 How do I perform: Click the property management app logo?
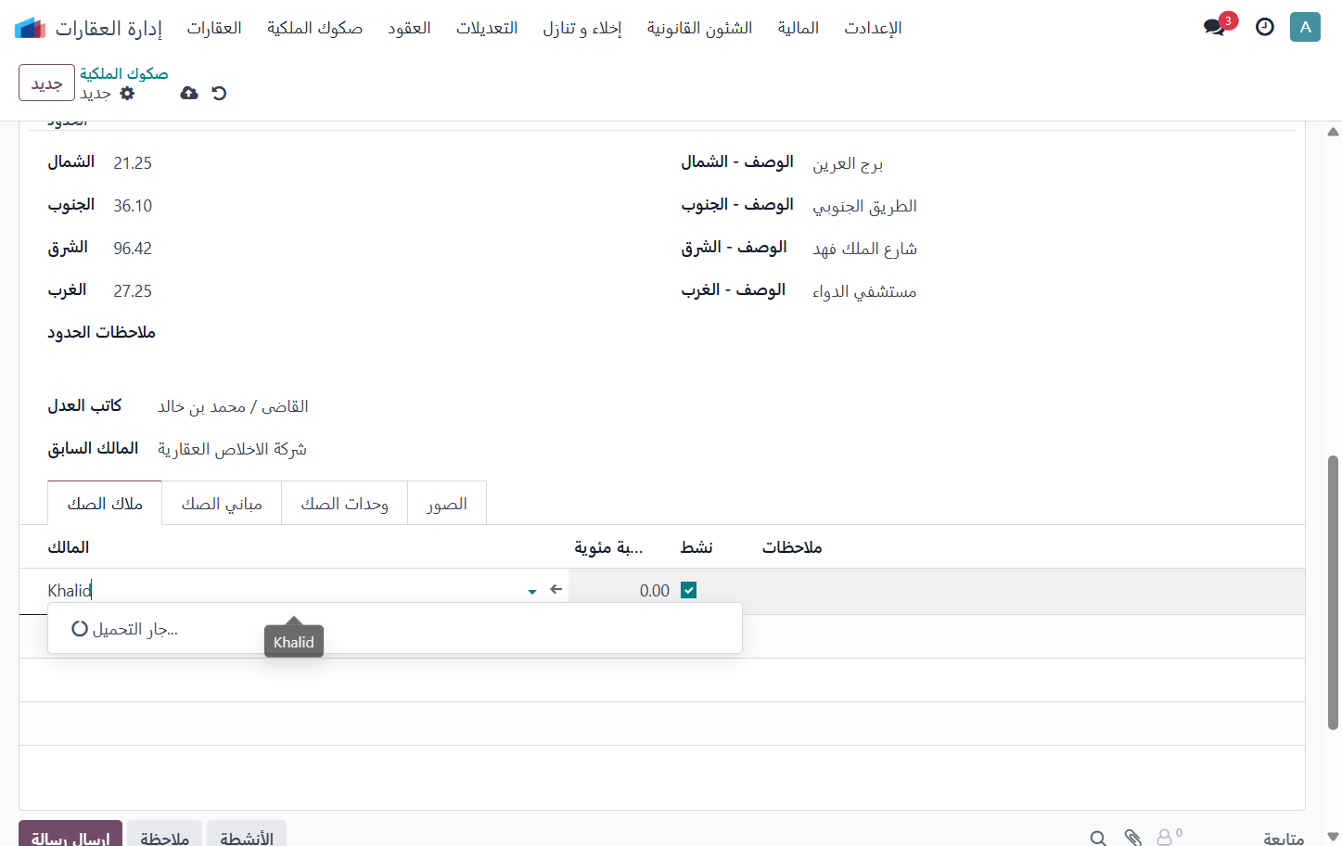30,28
